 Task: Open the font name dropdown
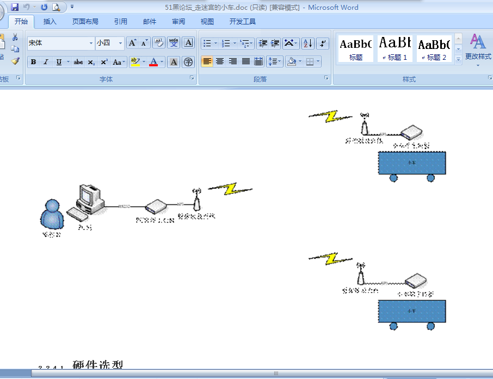pyautogui.click(x=91, y=43)
